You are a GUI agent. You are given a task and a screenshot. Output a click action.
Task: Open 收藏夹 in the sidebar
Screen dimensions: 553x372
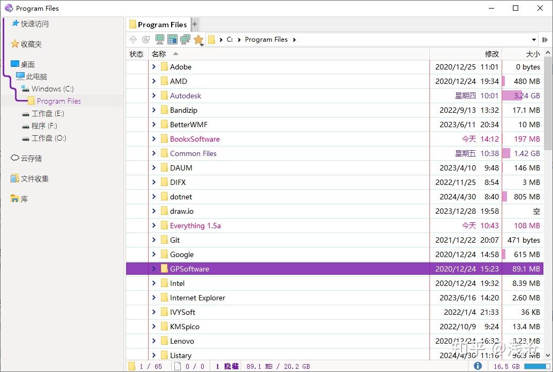click(x=30, y=44)
